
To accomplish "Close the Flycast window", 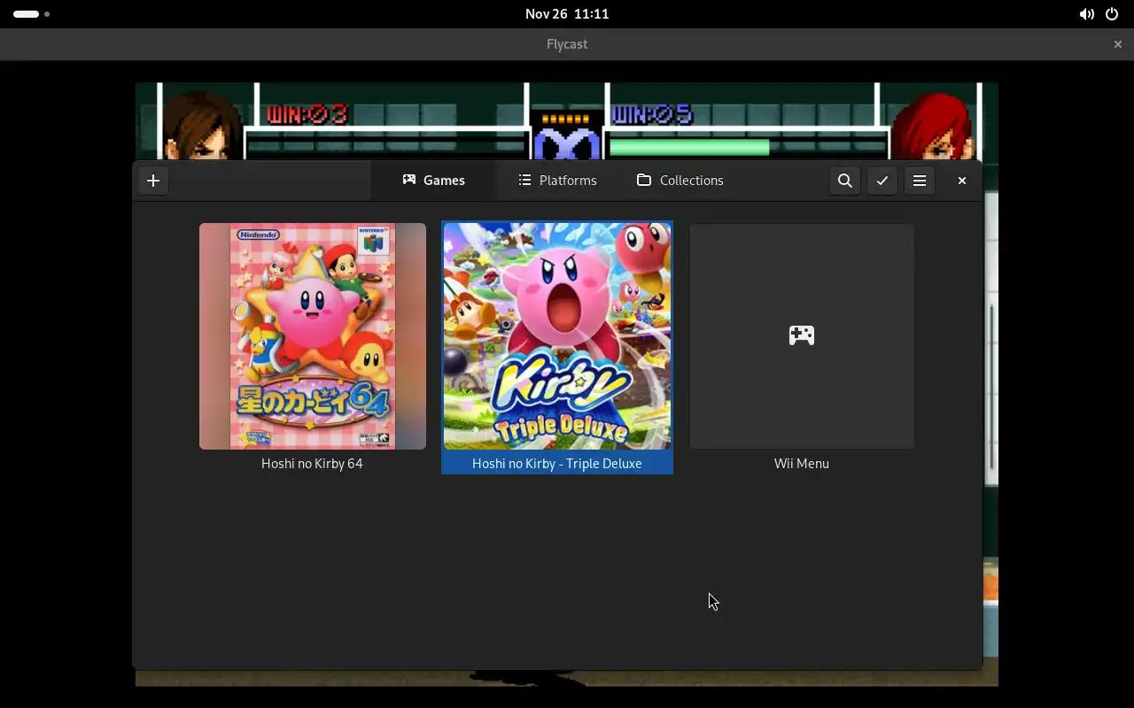I will coord(1118,44).
